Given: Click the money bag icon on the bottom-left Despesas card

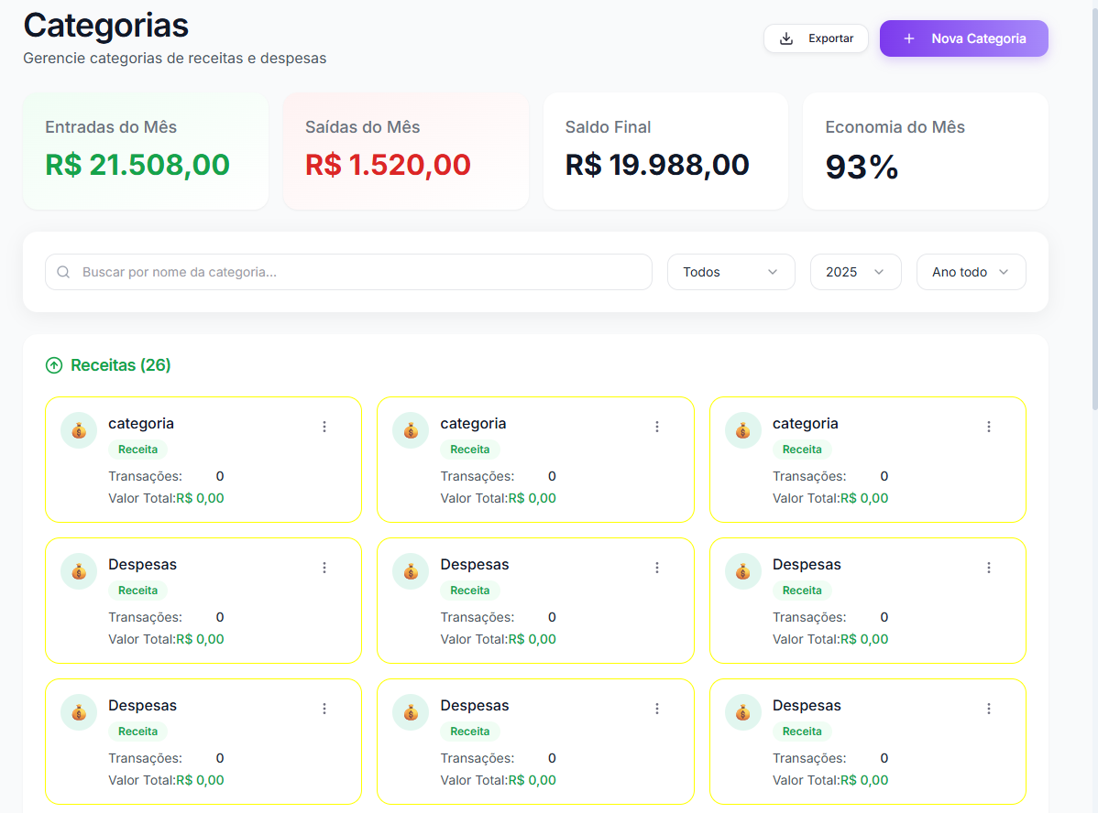Looking at the screenshot, I should (78, 711).
